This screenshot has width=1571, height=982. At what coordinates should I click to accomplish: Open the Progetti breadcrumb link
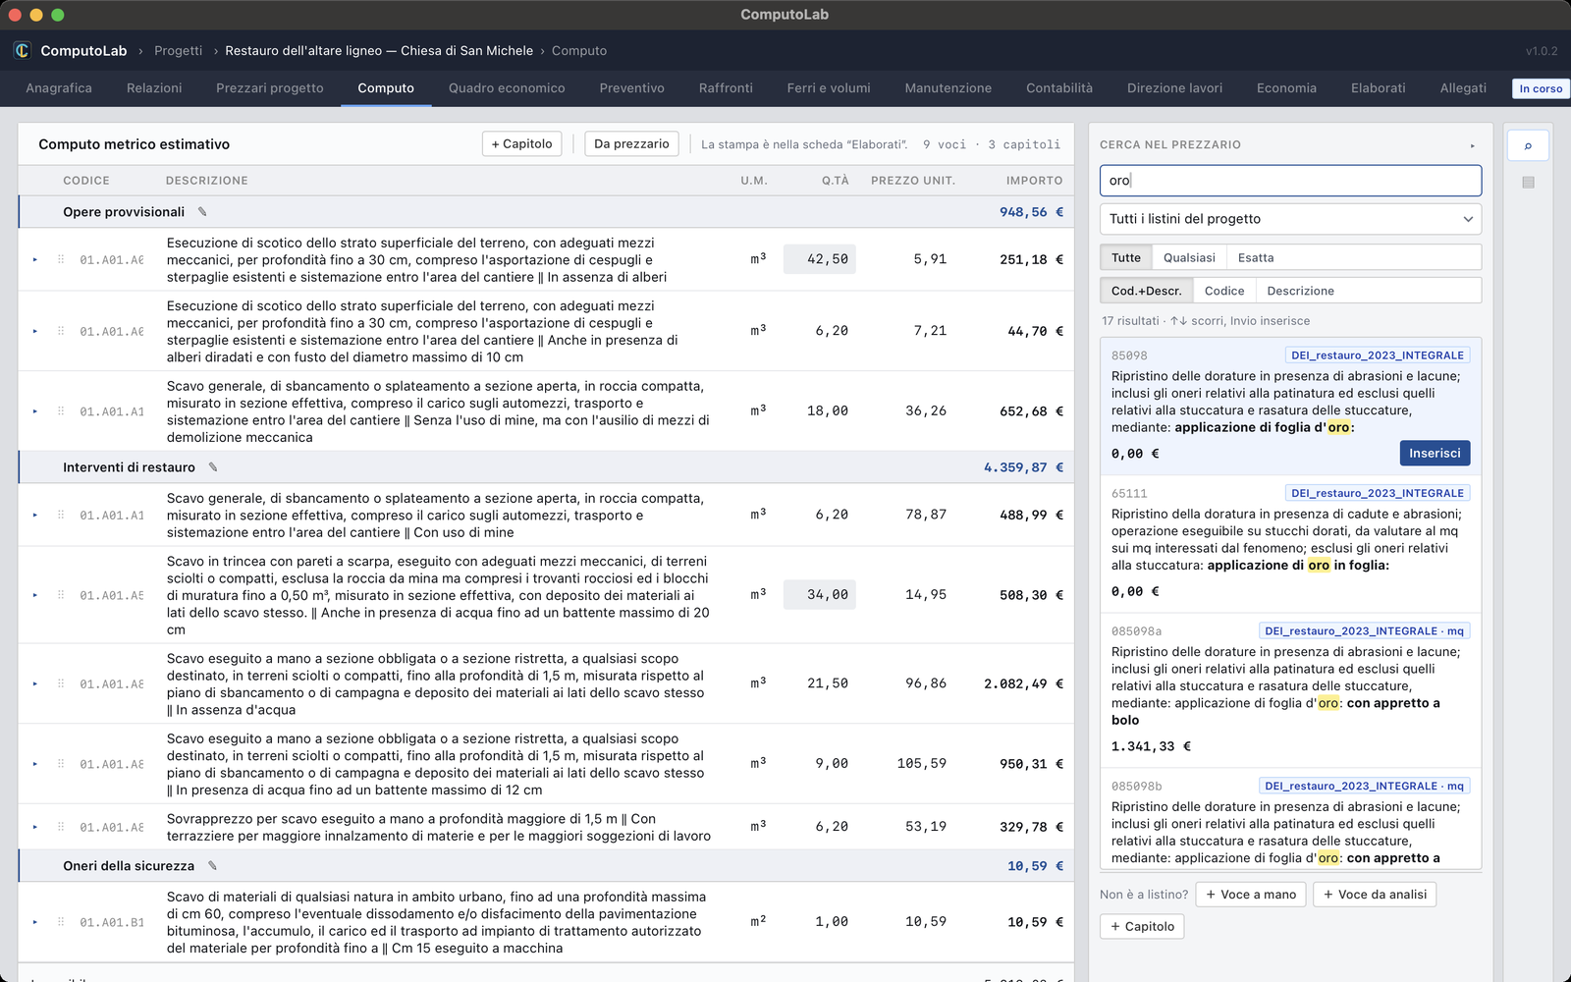click(x=178, y=50)
